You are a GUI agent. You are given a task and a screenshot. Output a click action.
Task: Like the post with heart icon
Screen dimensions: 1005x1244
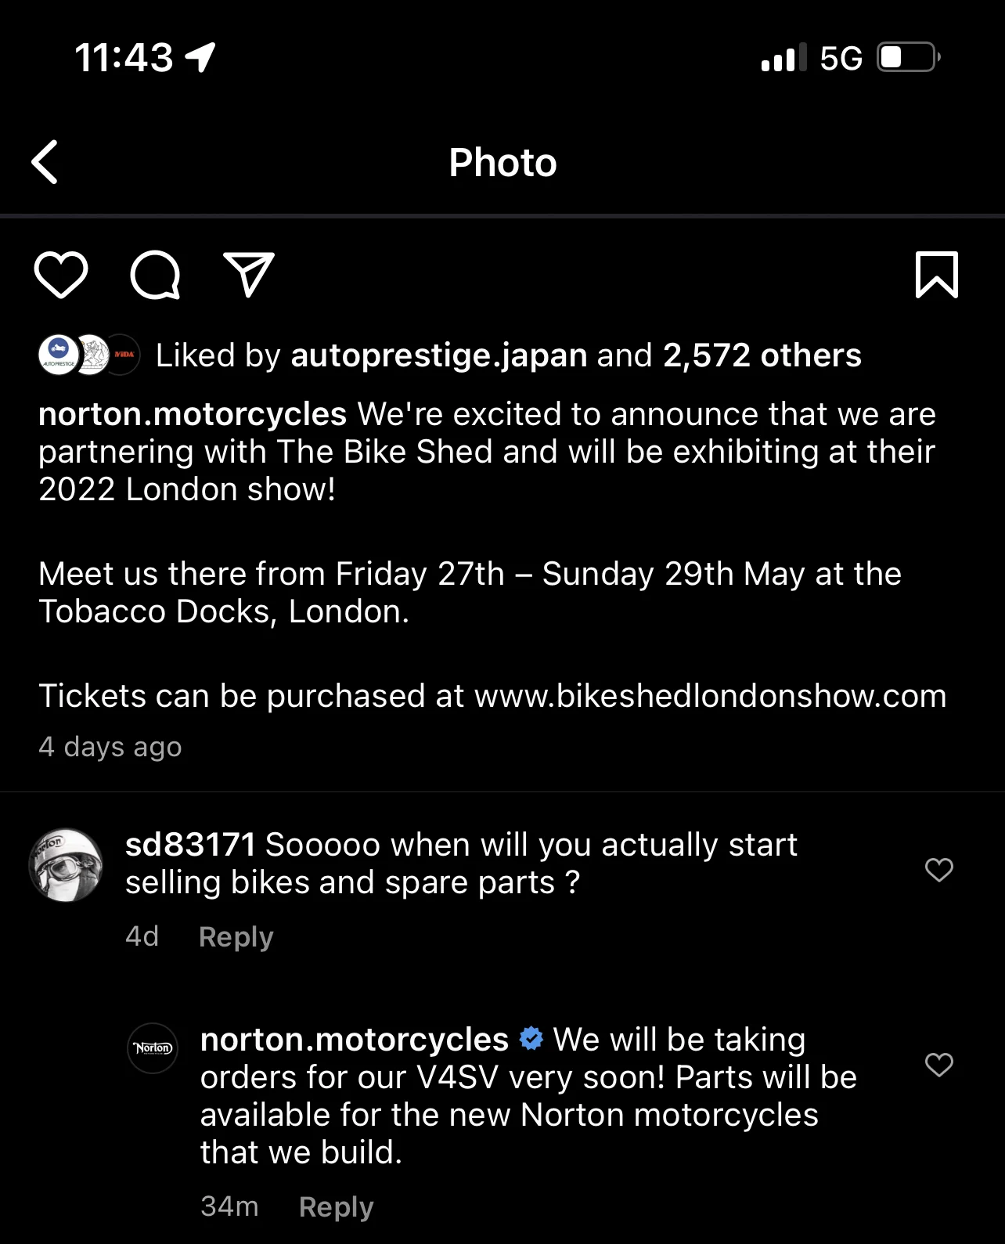coord(61,275)
